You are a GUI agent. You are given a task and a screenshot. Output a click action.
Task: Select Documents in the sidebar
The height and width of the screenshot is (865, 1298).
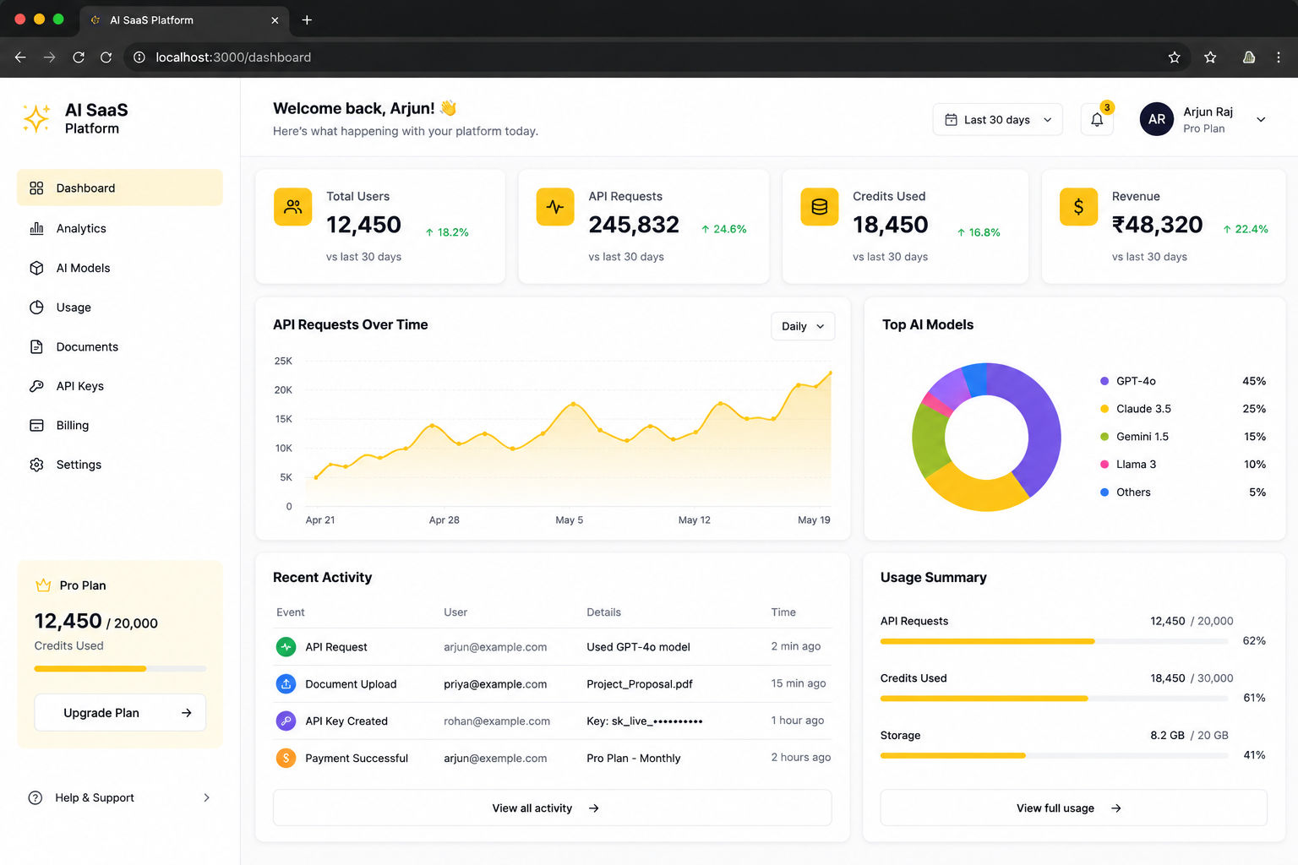coord(120,346)
